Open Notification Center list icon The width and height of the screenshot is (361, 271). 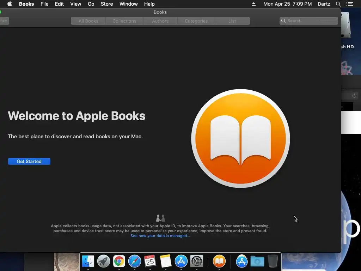[350, 4]
